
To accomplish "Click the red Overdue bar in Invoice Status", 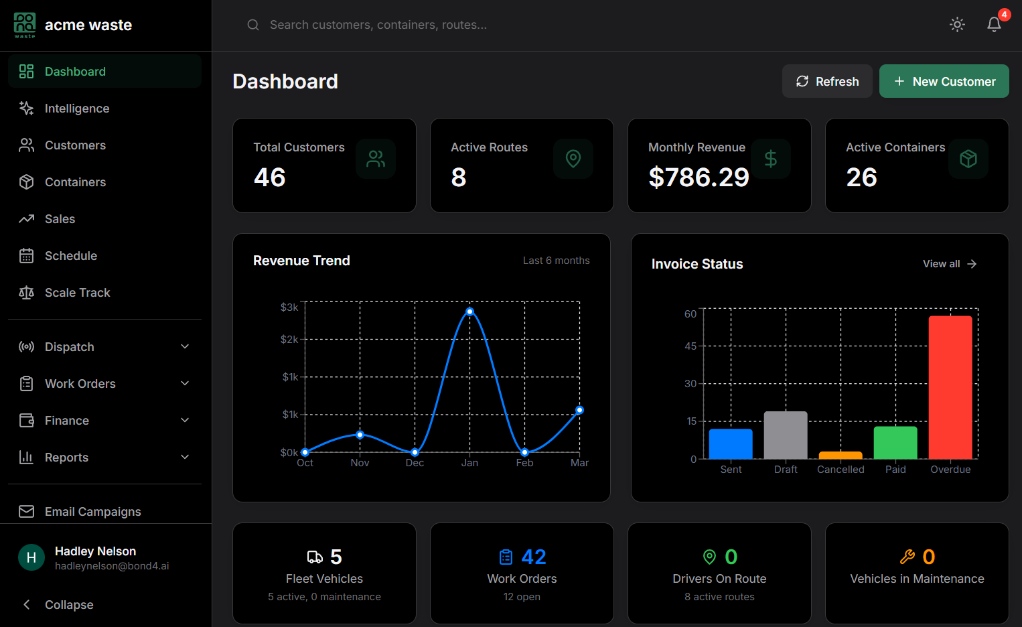I will point(950,389).
